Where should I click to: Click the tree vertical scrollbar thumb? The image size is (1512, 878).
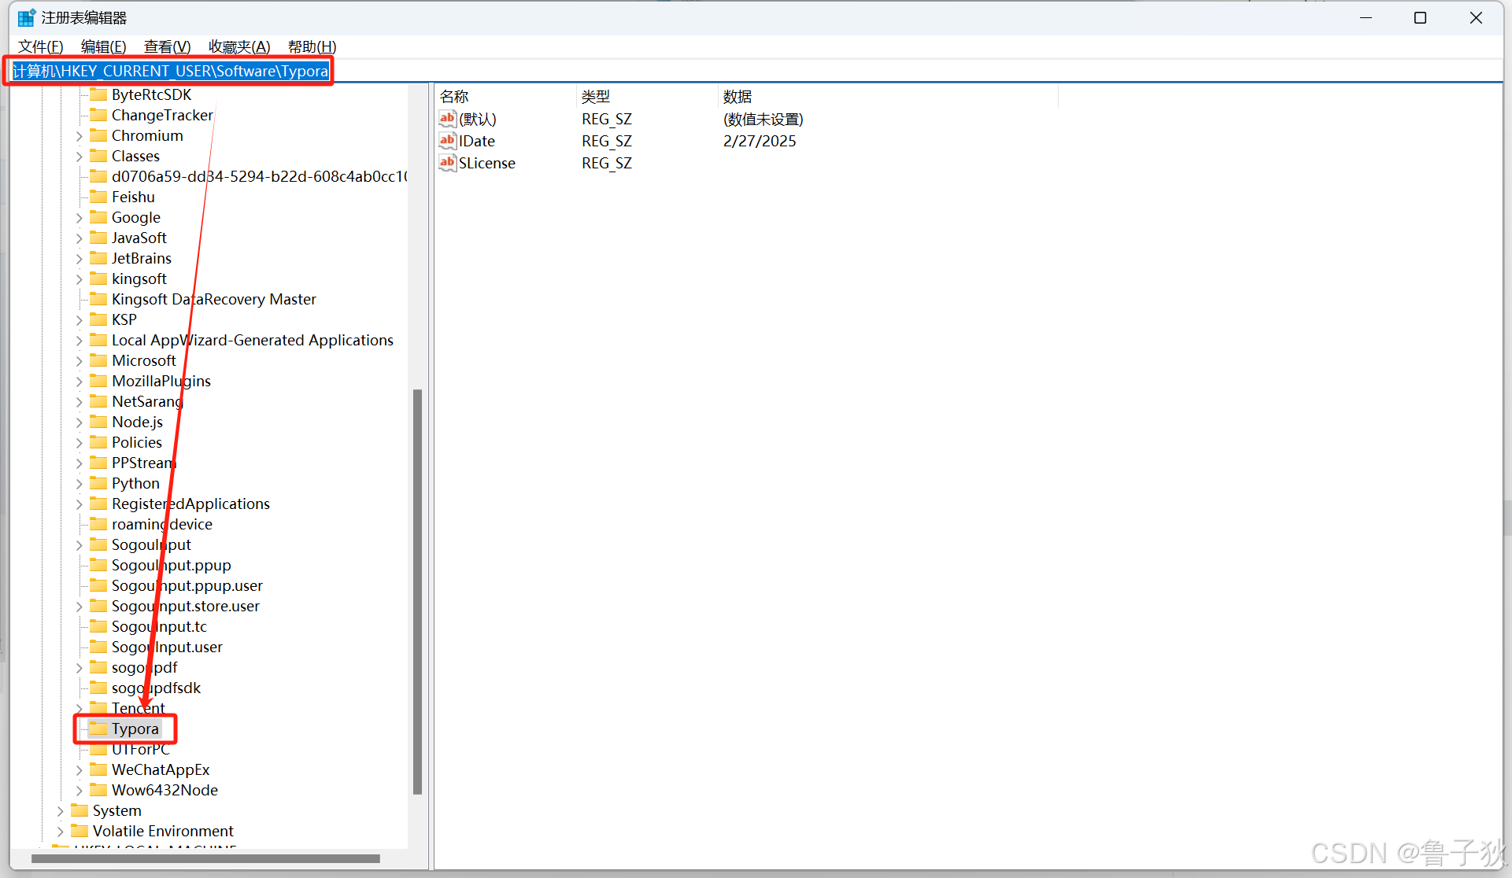coord(417,590)
